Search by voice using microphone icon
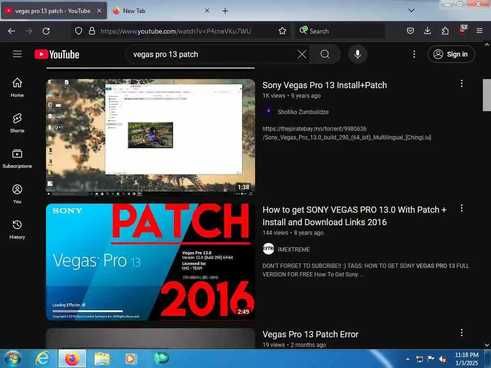Image resolution: width=491 pixels, height=368 pixels. coord(358,55)
